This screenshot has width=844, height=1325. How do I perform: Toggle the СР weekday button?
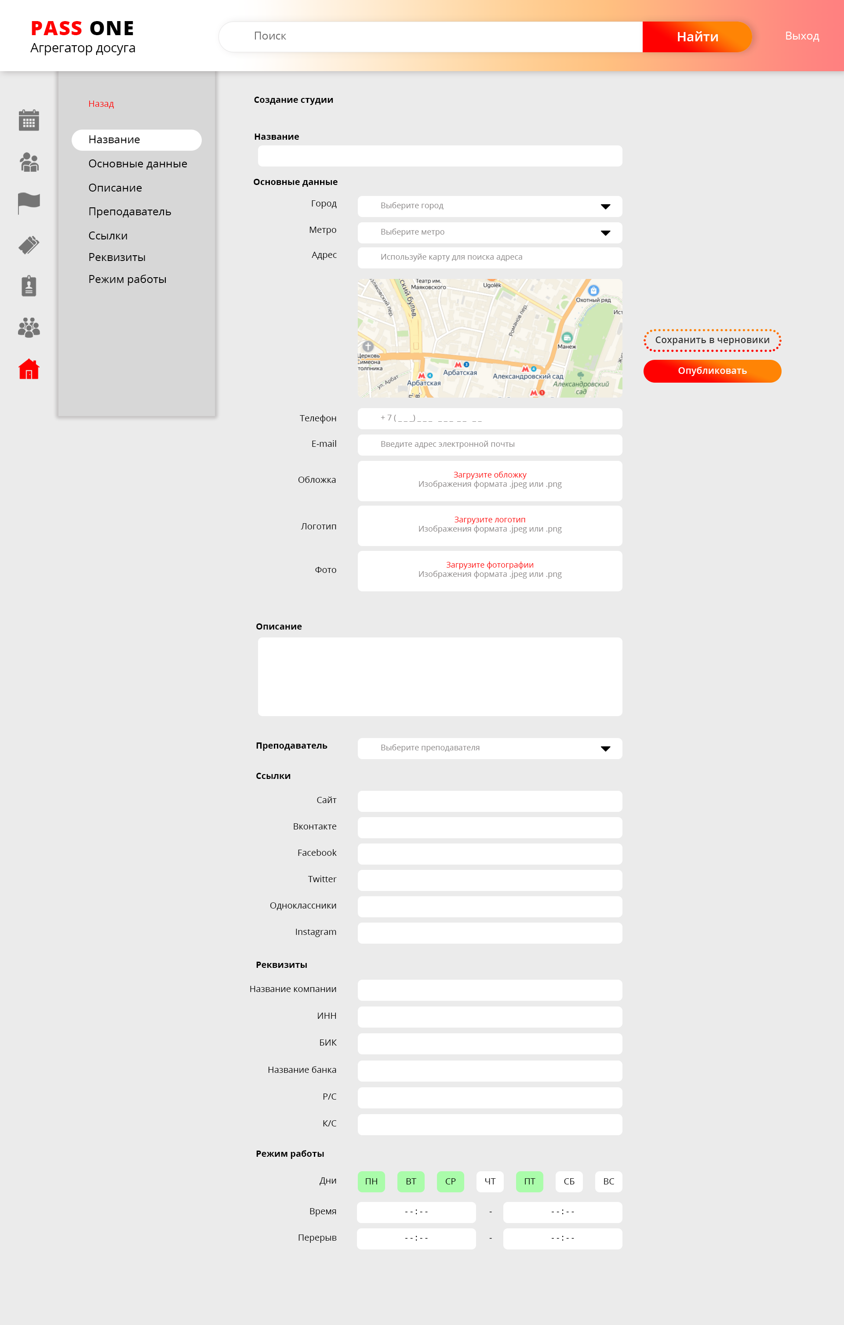click(x=451, y=1181)
